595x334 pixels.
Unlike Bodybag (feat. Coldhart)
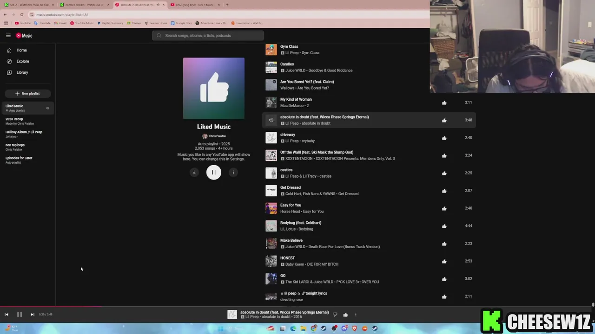click(444, 226)
